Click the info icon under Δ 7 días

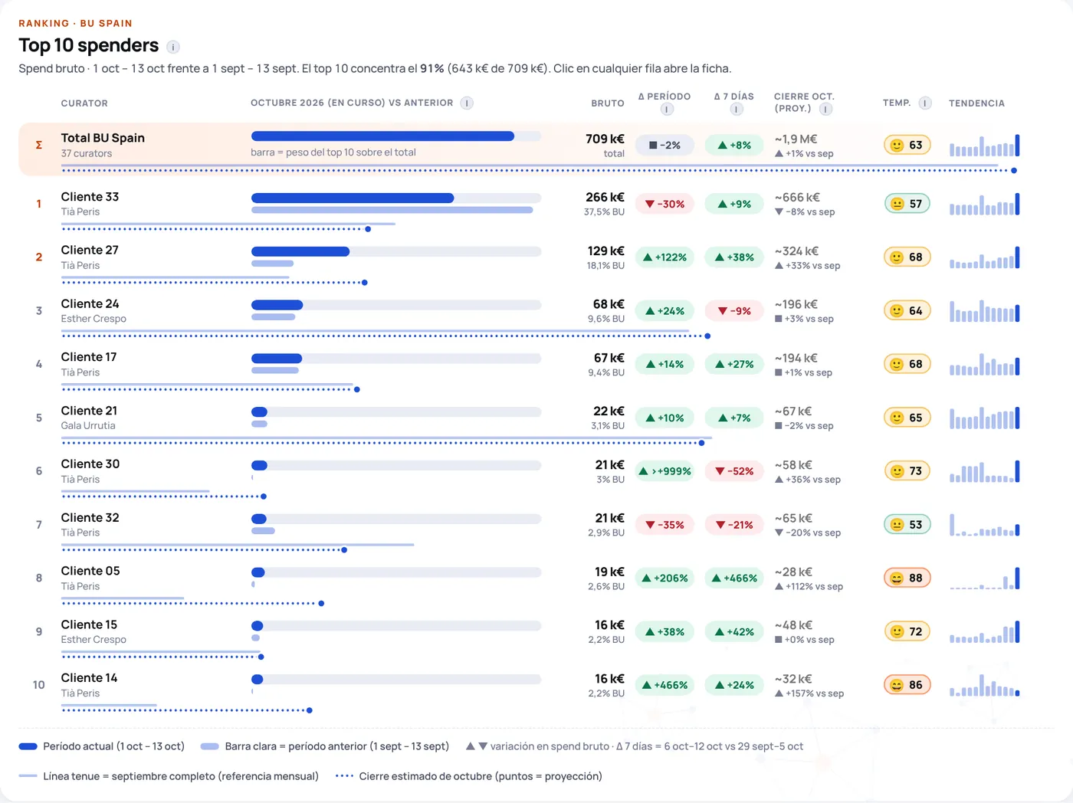pos(736,110)
